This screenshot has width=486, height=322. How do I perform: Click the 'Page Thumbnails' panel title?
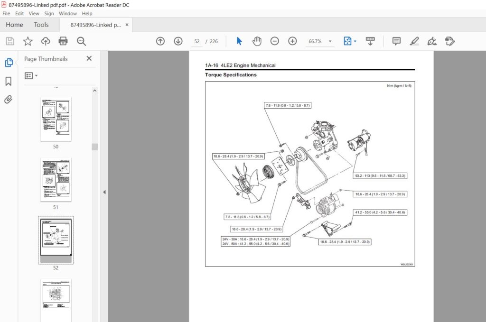[46, 59]
